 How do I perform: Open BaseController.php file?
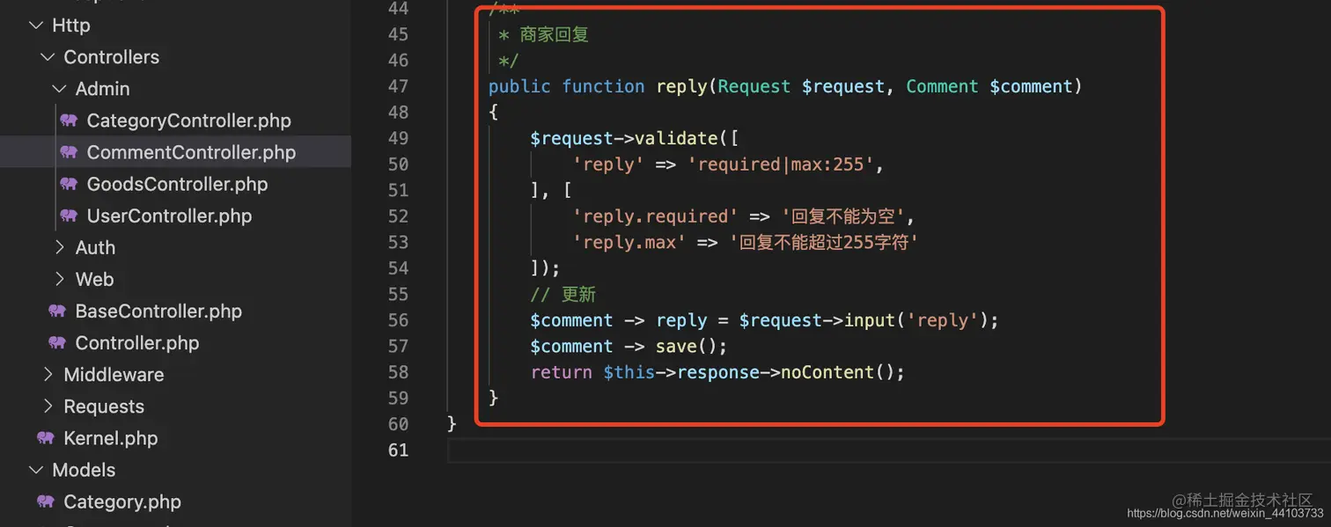click(158, 311)
